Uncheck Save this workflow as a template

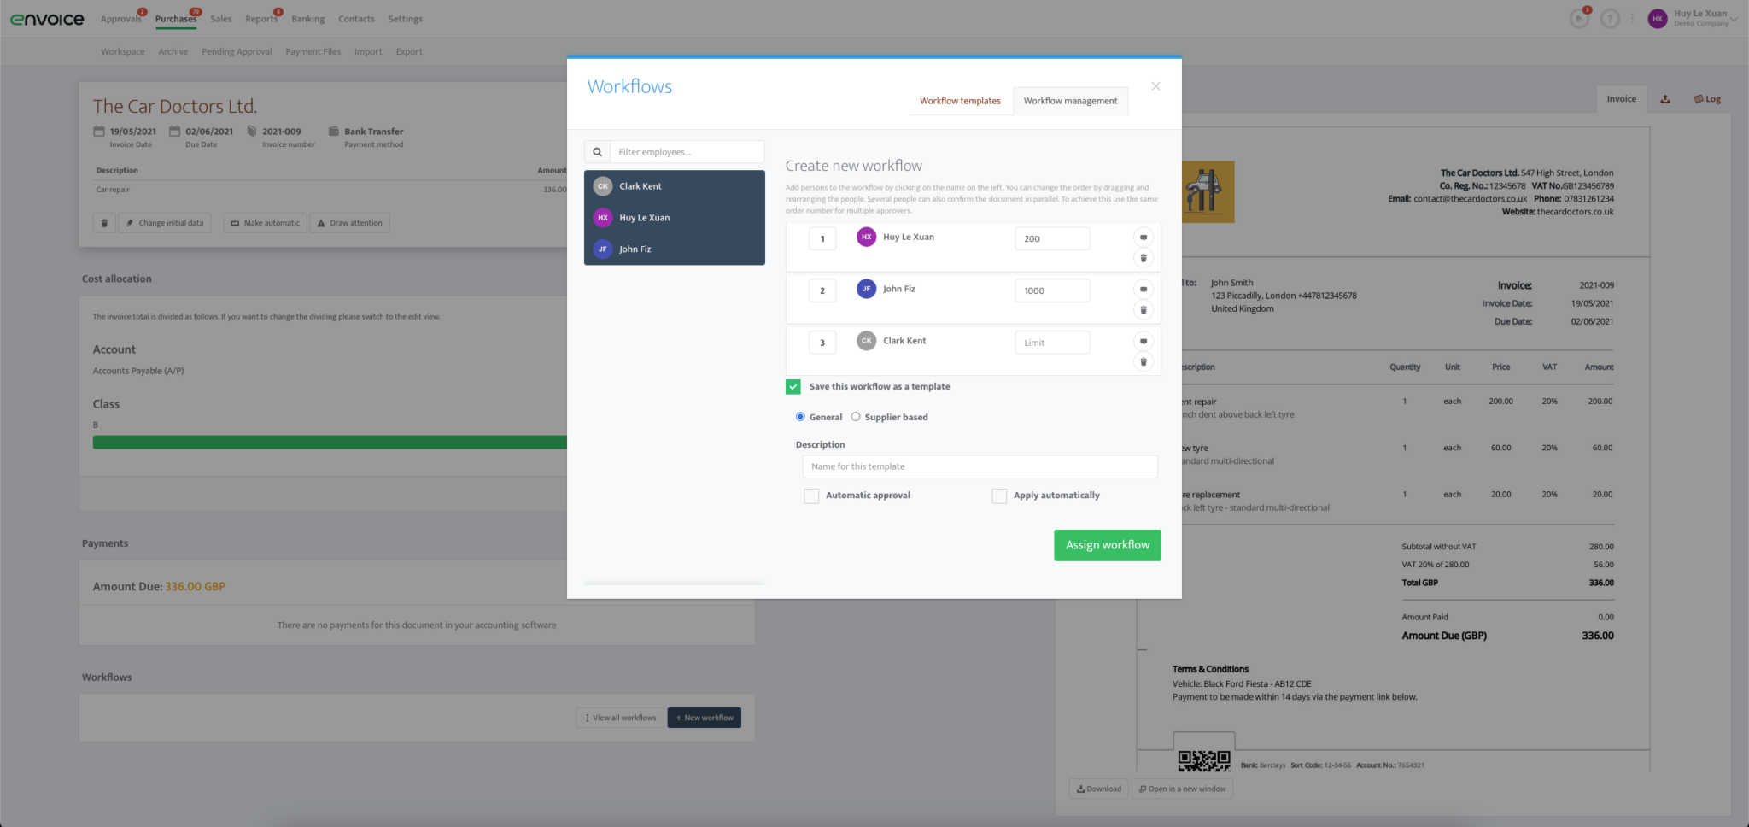(x=793, y=386)
